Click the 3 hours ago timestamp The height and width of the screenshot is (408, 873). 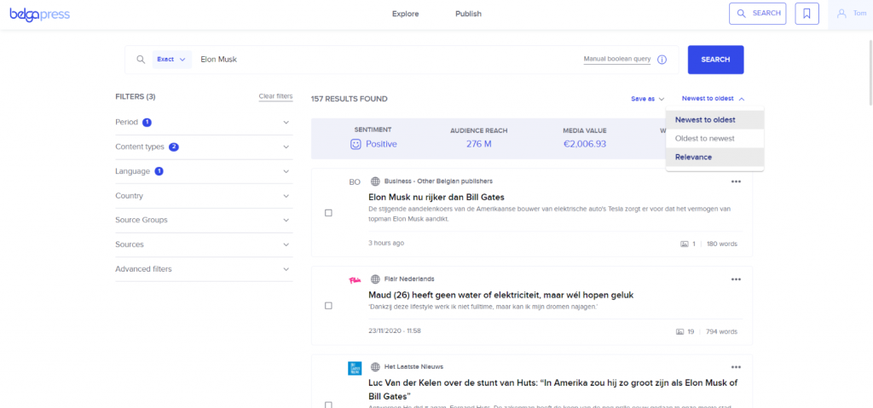386,244
